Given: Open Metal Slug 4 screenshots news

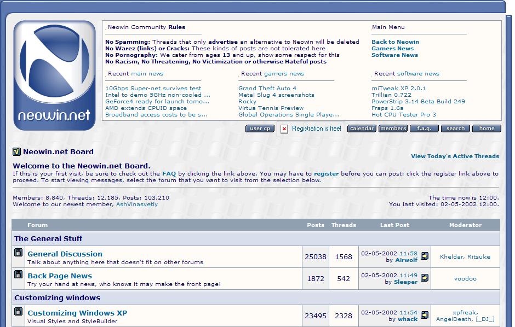Looking at the screenshot, I should (276, 95).
